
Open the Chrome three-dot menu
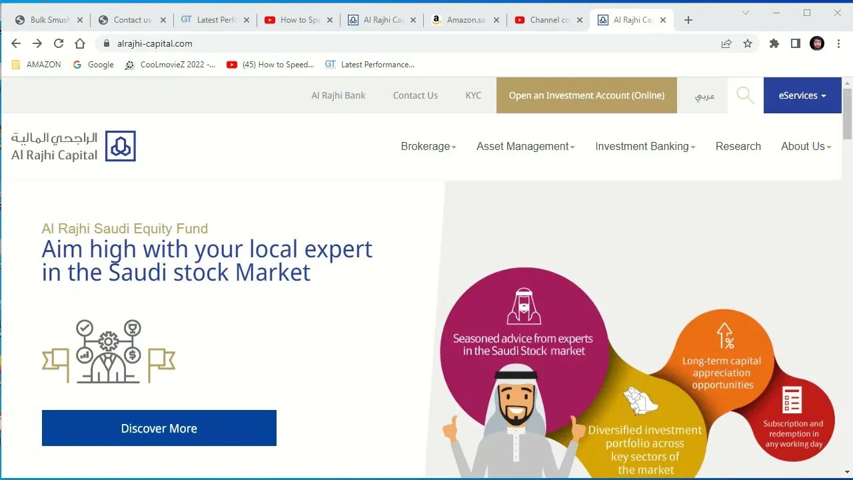tap(838, 43)
